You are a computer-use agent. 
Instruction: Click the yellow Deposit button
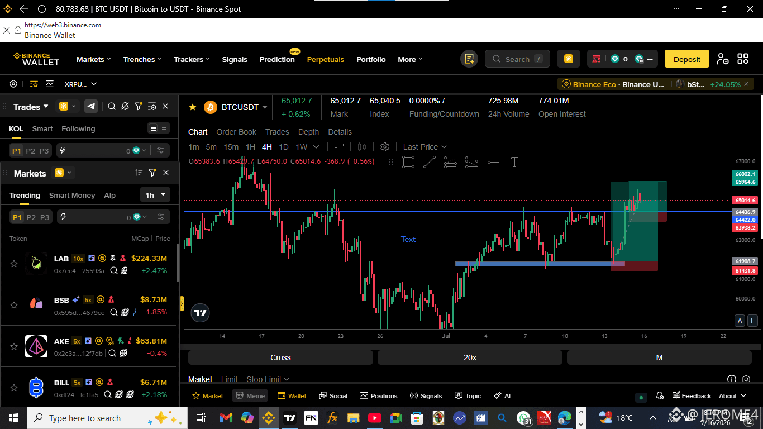tap(686, 59)
